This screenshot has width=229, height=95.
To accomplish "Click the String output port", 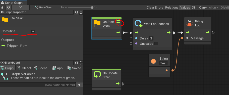I will point(167,70).
